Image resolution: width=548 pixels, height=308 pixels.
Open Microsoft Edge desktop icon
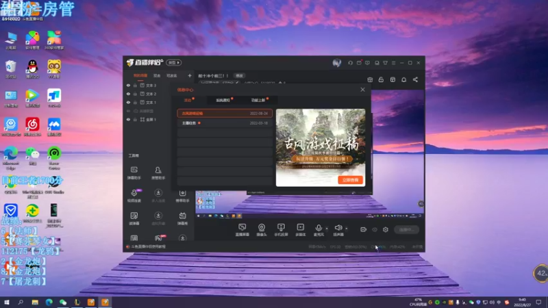[x=11, y=157]
